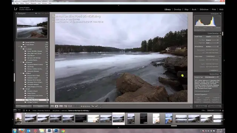Select Library module tab
The width and height of the screenshot is (237, 133).
[167, 9]
